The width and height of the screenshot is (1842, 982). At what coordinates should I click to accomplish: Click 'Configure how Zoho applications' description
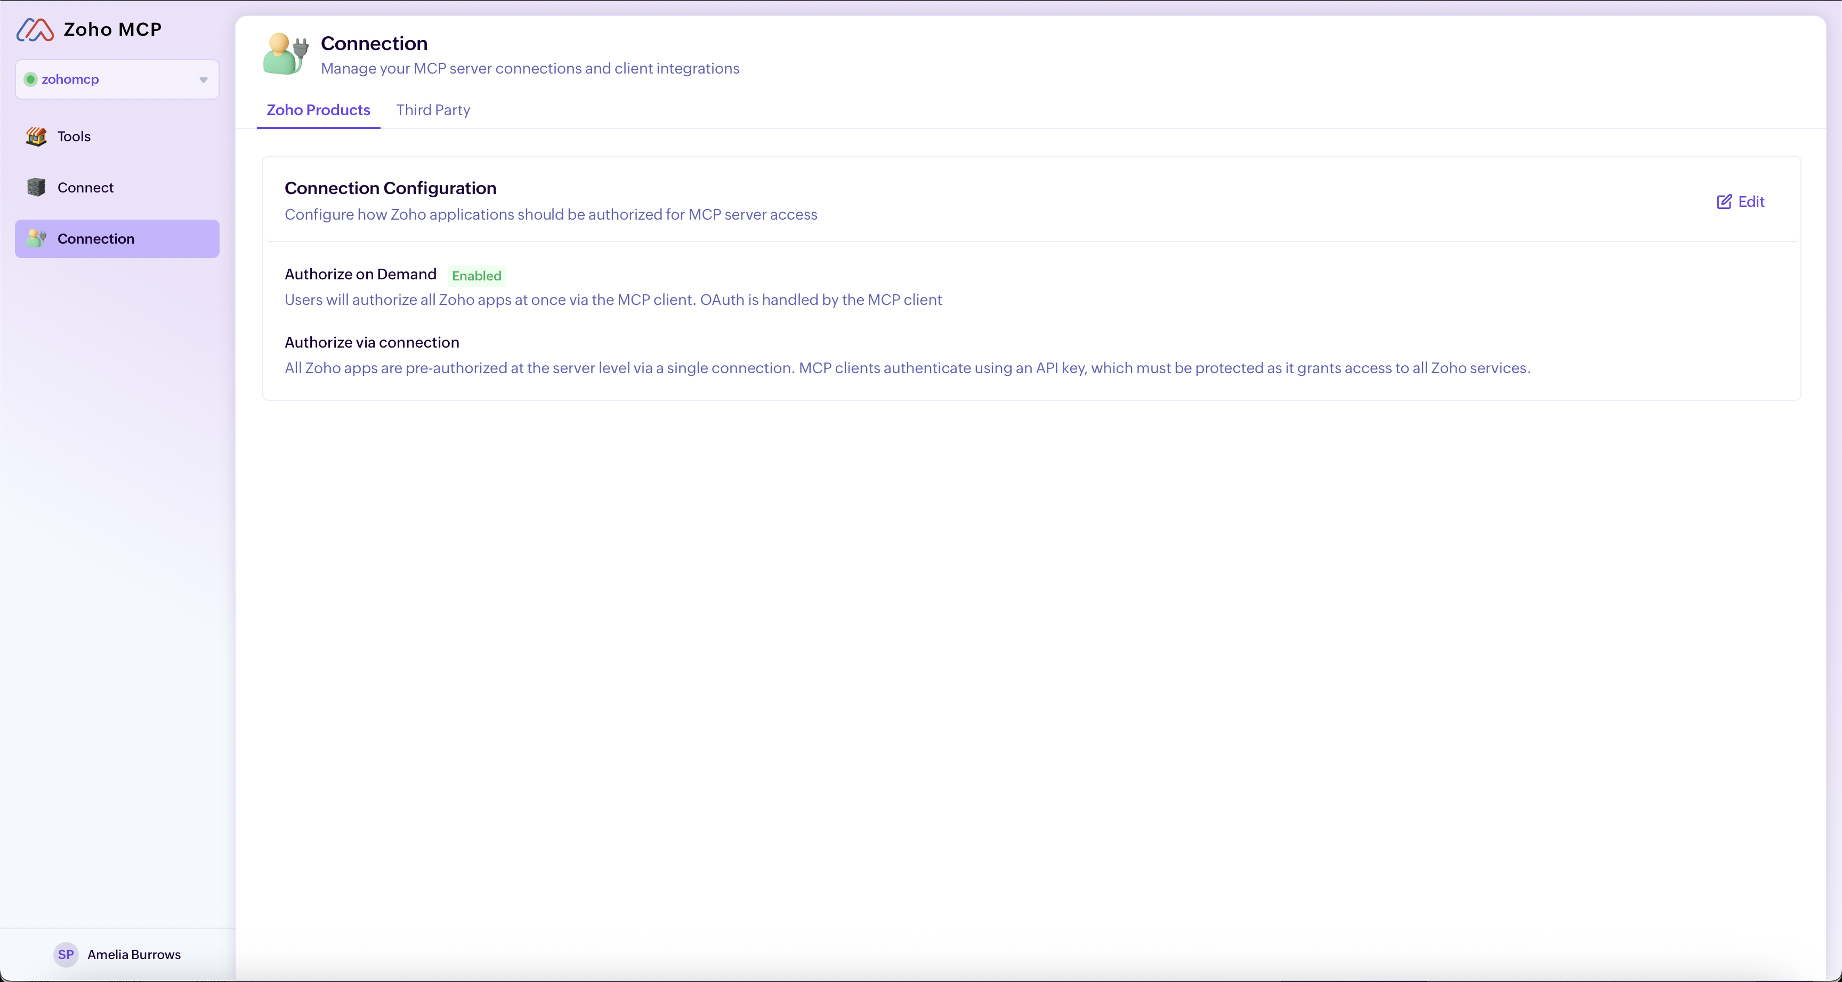click(x=551, y=214)
